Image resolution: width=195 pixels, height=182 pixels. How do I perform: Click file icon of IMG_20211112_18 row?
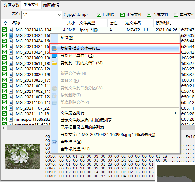11,114
